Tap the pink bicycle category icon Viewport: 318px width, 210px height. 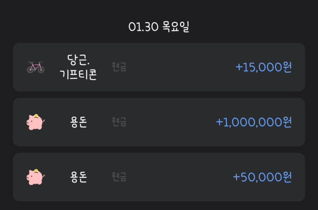(36, 67)
